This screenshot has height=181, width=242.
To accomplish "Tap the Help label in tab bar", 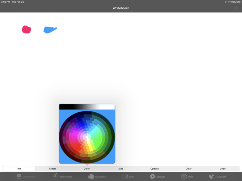I will (190, 177).
